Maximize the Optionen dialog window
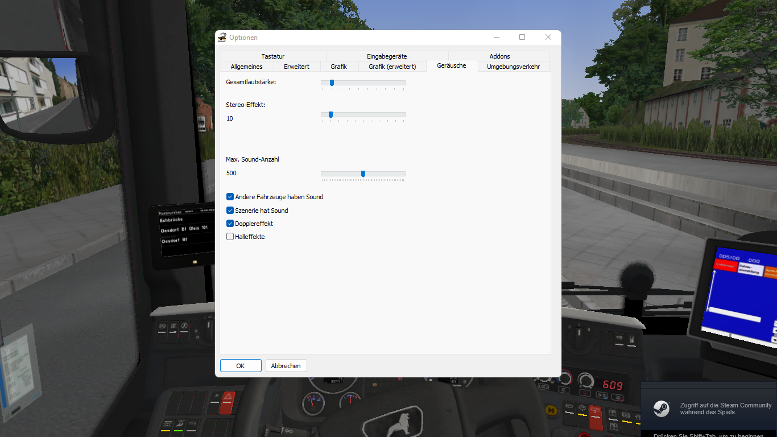Image resolution: width=777 pixels, height=437 pixels. click(522, 38)
